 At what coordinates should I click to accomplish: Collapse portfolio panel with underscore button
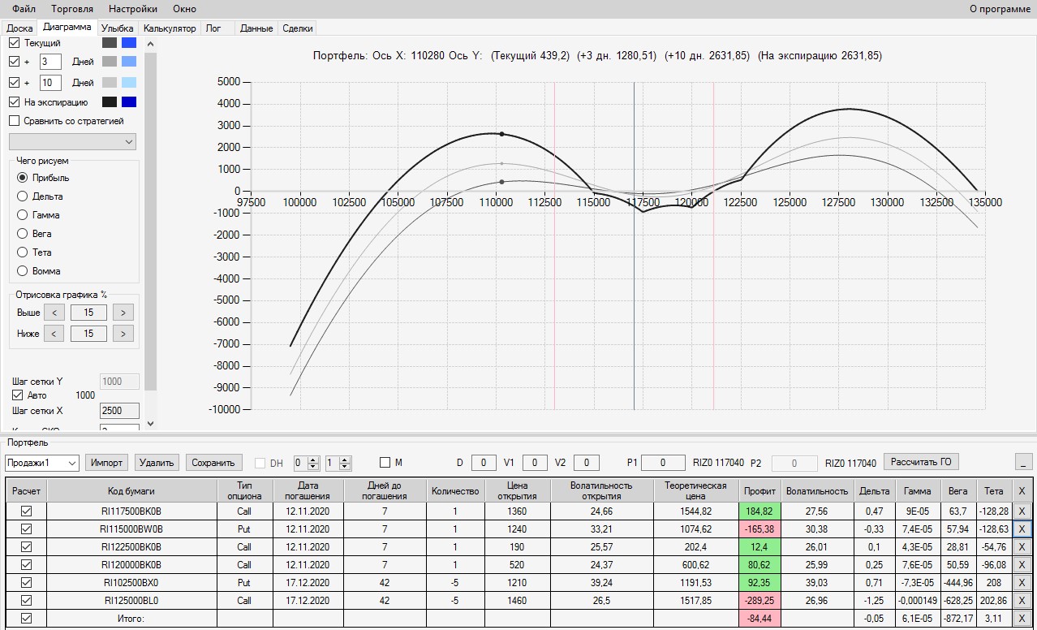tap(1023, 462)
